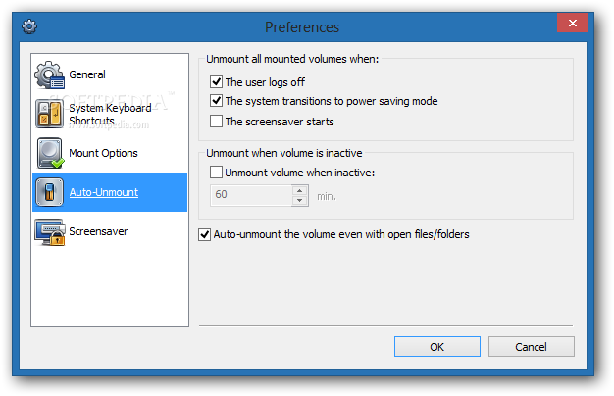Open the General preferences section
This screenshot has width=614, height=396.
87,74
